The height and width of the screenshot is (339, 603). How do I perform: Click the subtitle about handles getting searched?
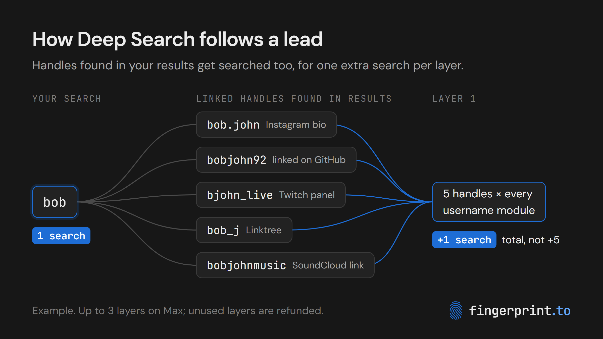pos(248,66)
